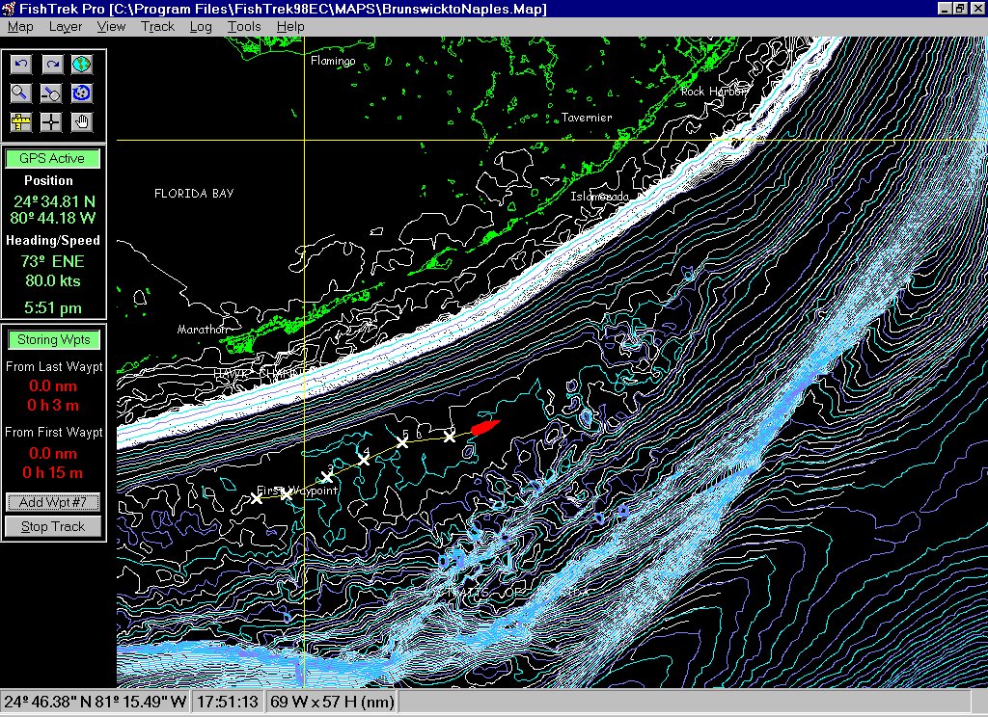The height and width of the screenshot is (717, 988).
Task: Click Add Wpt #7 button
Action: [x=53, y=502]
